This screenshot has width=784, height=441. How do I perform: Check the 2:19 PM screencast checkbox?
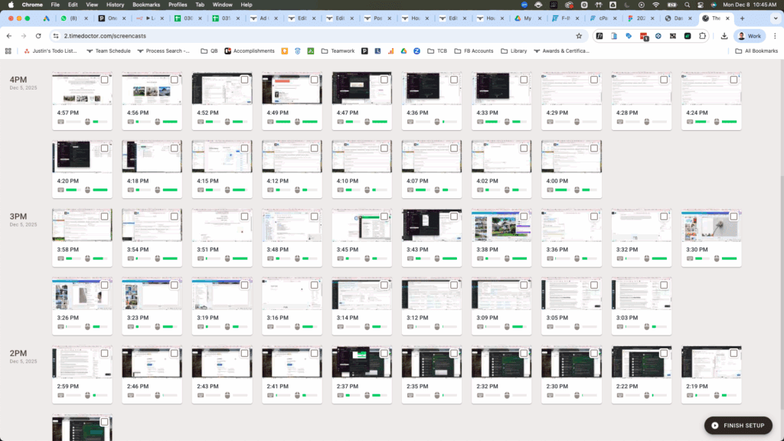pyautogui.click(x=733, y=354)
